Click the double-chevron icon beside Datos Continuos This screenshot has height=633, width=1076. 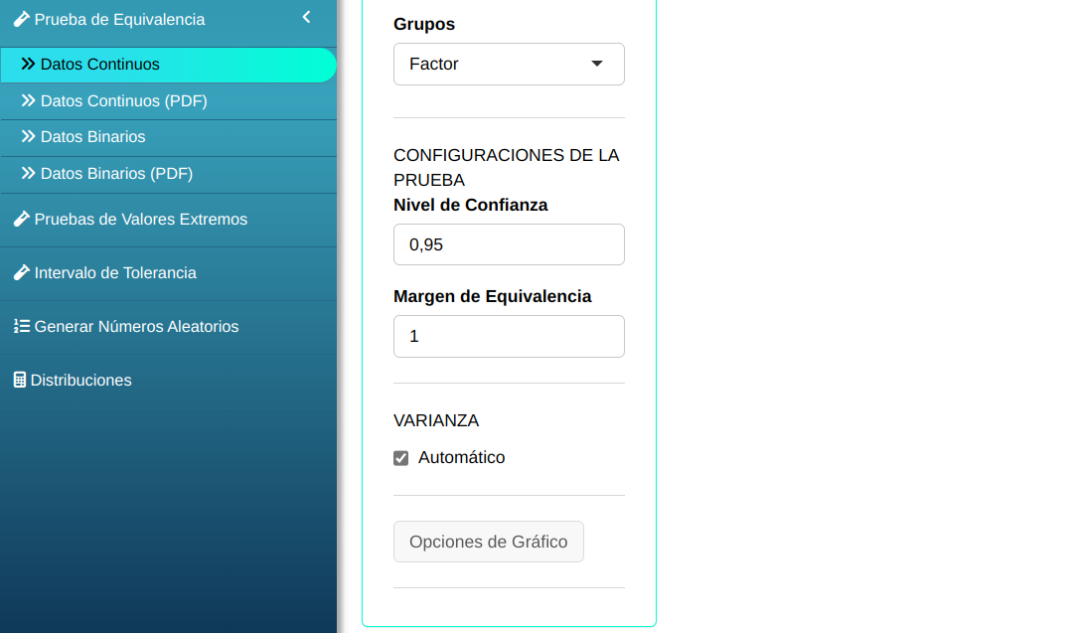click(x=28, y=64)
